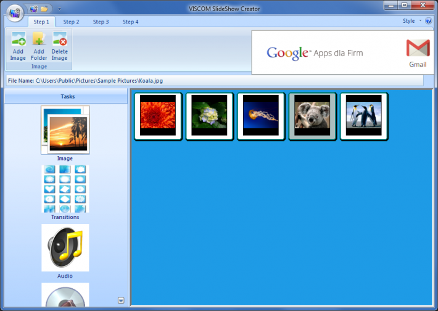The height and width of the screenshot is (311, 438).
Task: Click the Add Image button
Action: tap(18, 46)
